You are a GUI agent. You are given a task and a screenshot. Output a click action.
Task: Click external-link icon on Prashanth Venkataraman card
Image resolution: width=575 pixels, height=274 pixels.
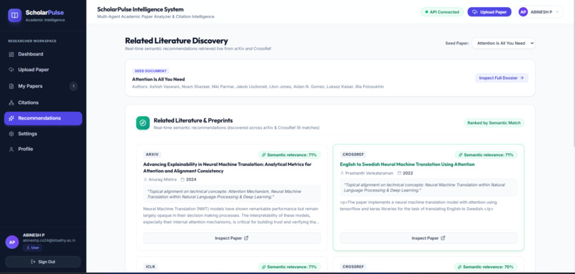tap(443, 238)
